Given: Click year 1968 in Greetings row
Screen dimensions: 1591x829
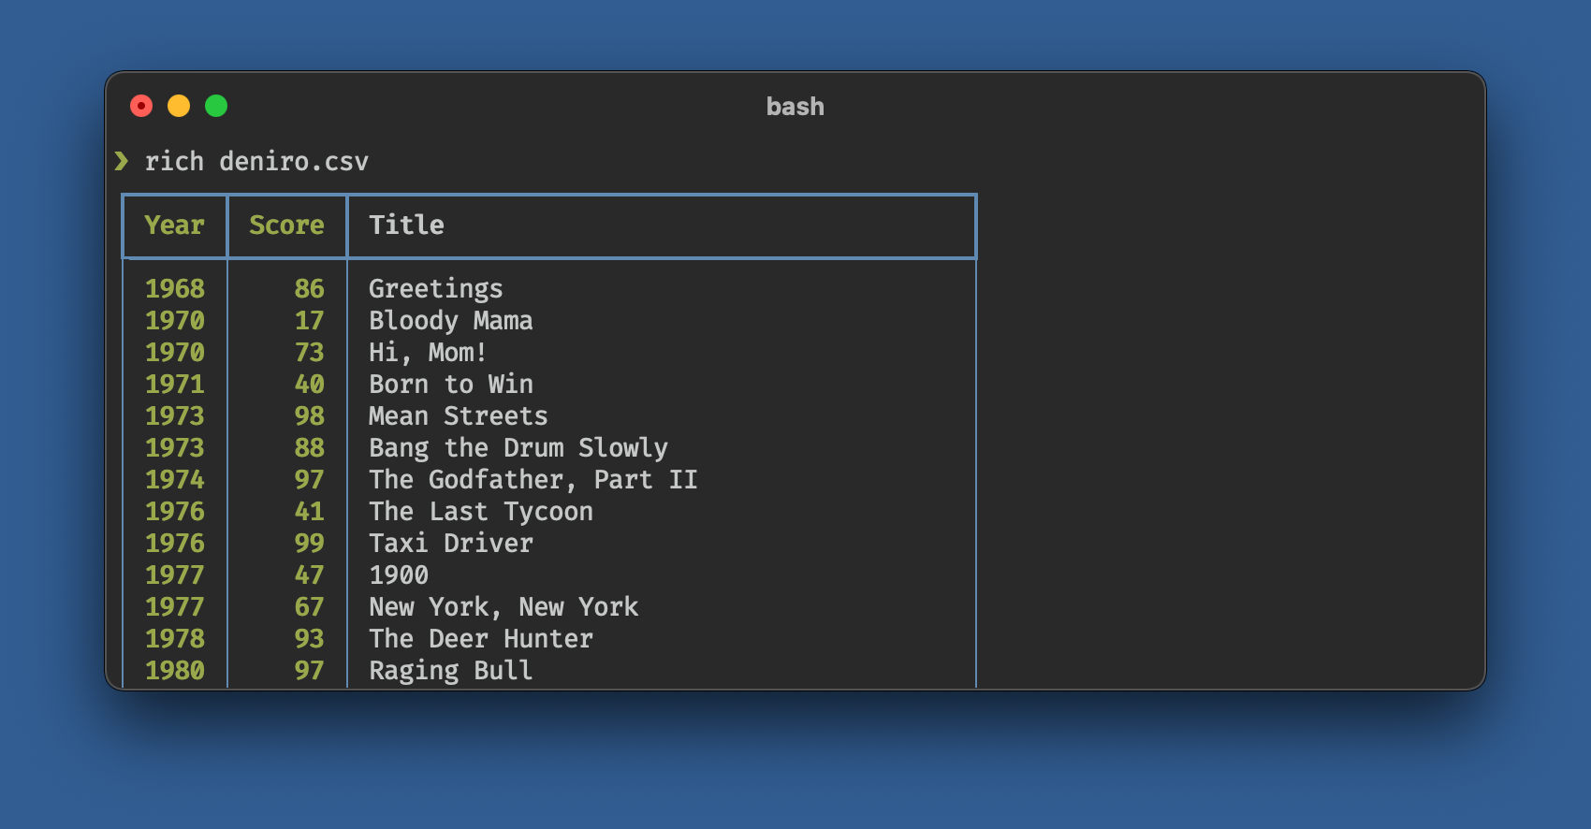Looking at the screenshot, I should click(175, 289).
